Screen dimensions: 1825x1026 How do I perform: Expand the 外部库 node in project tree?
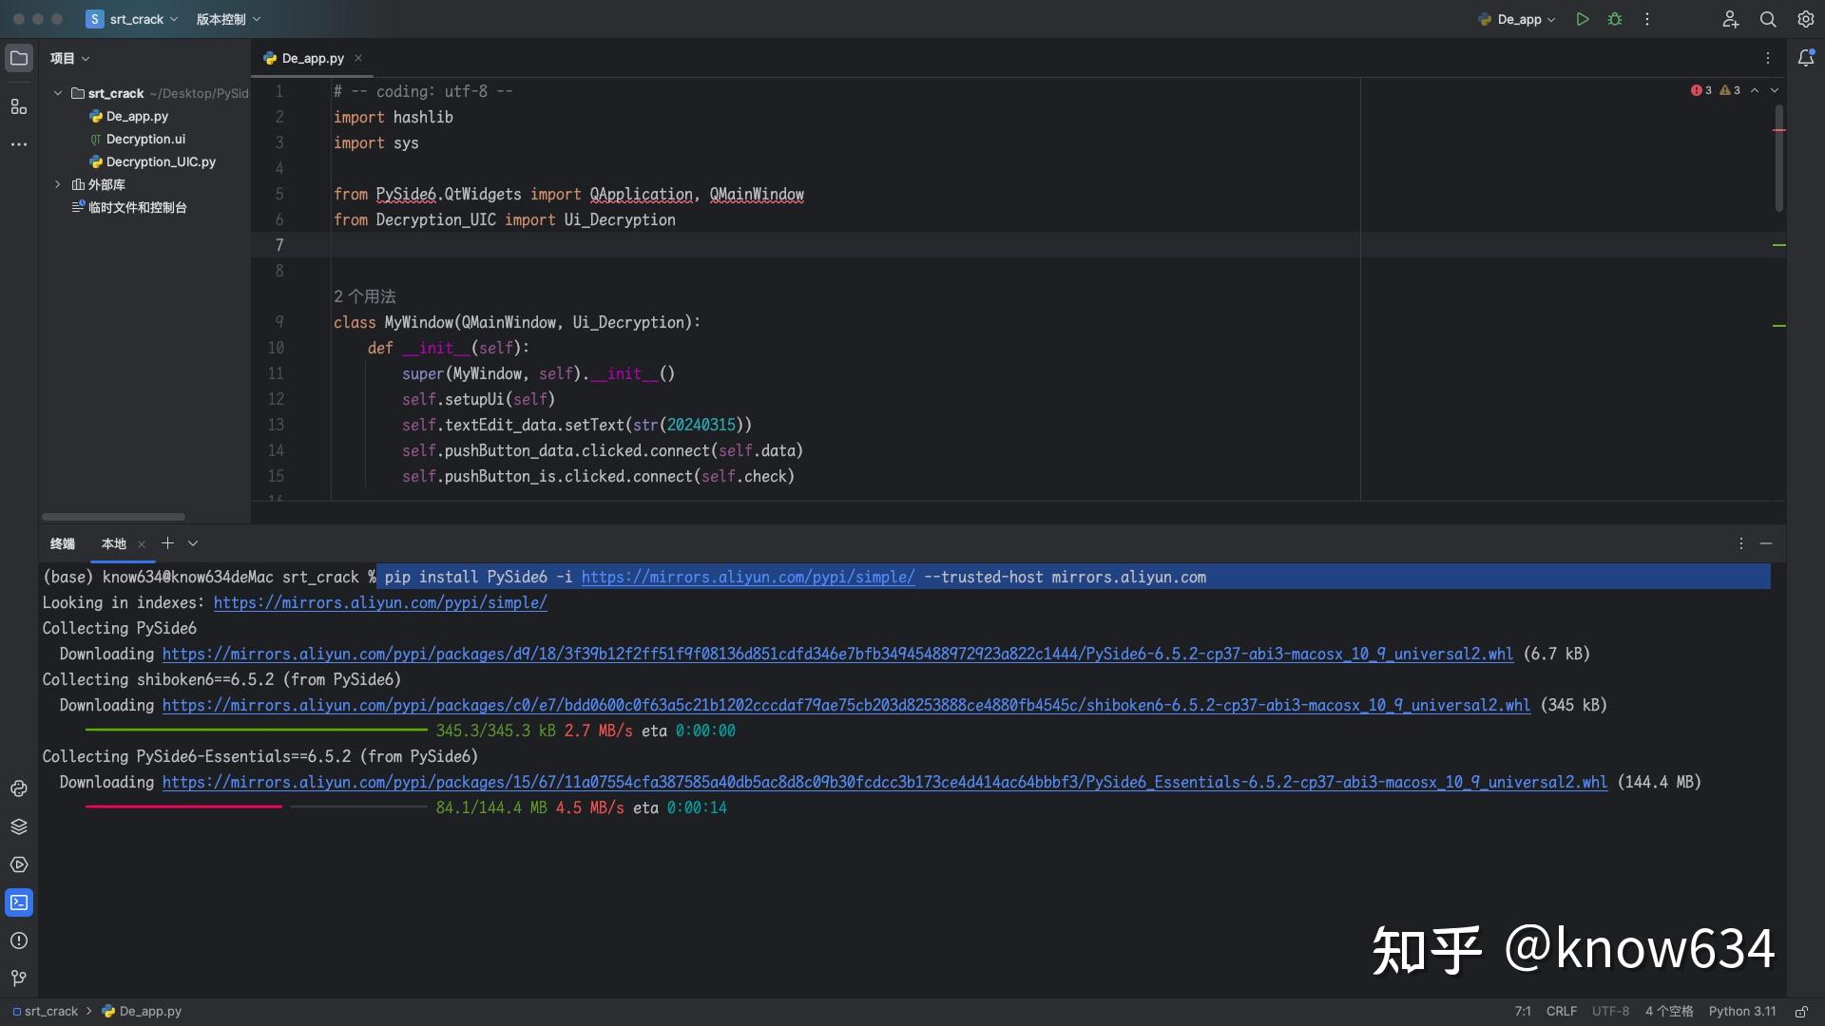pyautogui.click(x=57, y=184)
